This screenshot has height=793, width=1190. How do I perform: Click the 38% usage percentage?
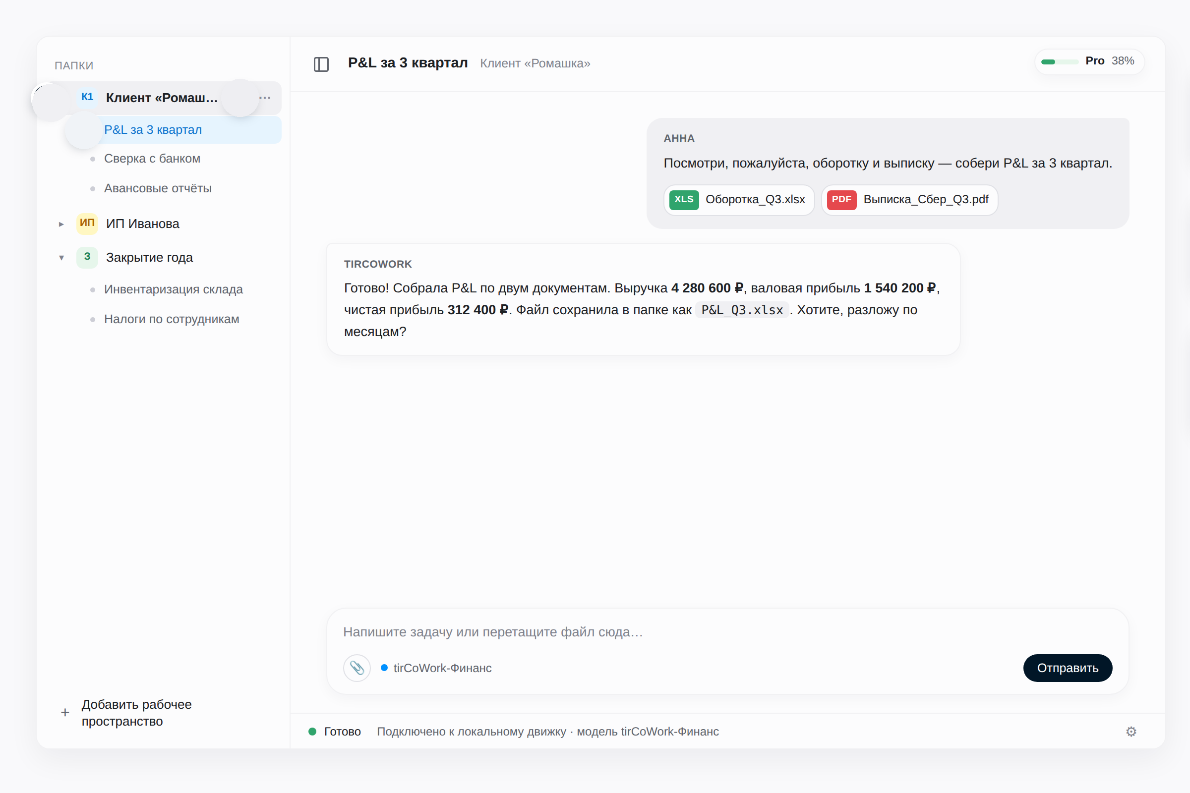tap(1123, 60)
